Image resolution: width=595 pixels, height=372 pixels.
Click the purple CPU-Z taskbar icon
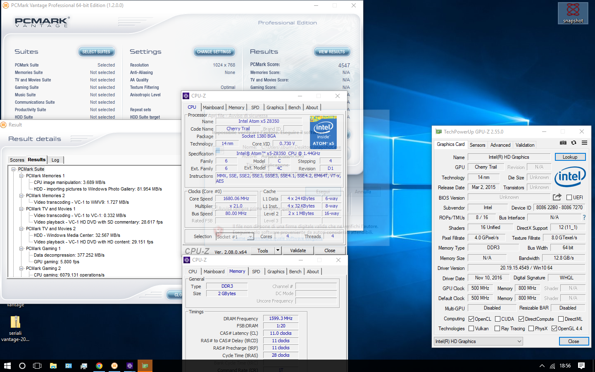130,366
